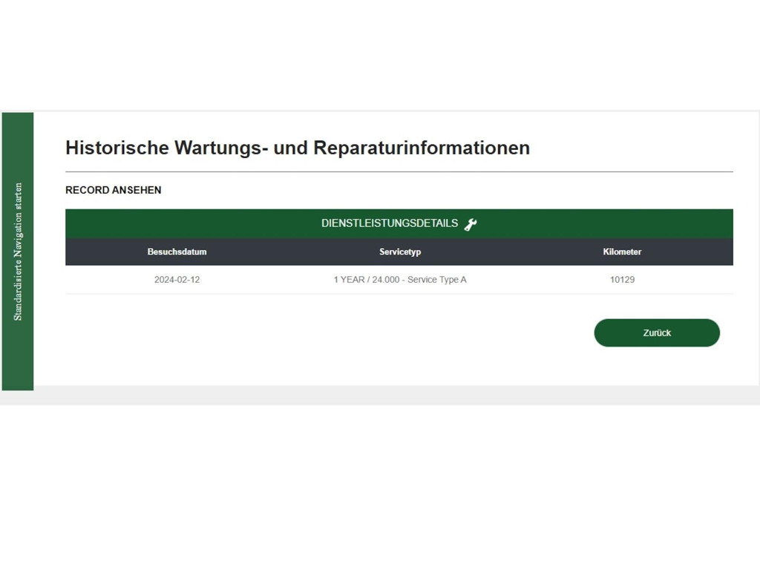Select the Kilometer column header
The height and width of the screenshot is (570, 760).
[622, 252]
